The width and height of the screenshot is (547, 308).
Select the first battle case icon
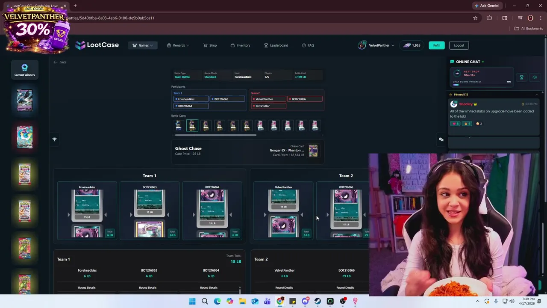179,125
